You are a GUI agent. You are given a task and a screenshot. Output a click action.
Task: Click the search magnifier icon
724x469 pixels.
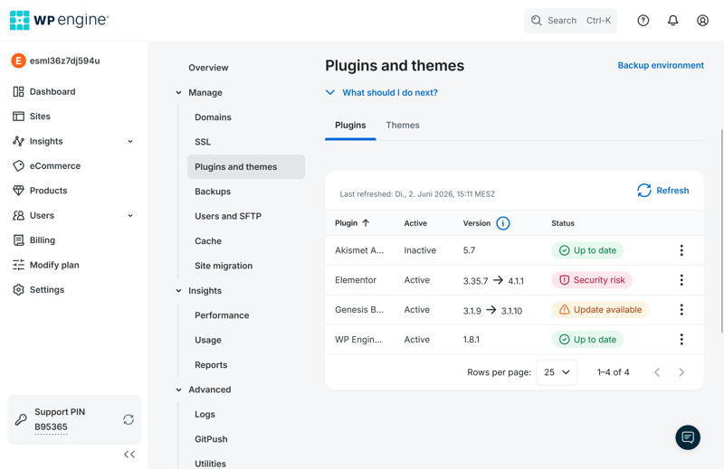[536, 20]
